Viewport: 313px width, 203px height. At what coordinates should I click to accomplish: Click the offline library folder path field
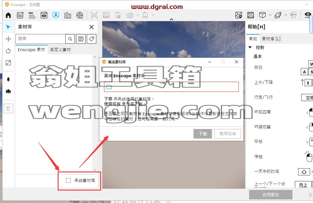coord(171,87)
